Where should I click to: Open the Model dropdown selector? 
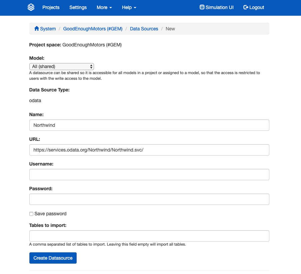[62, 66]
